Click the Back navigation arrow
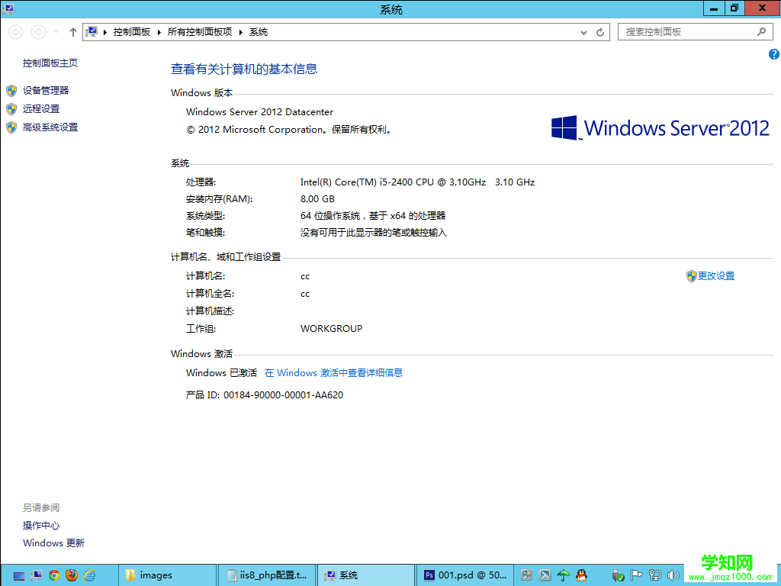The image size is (781, 586). point(16,32)
